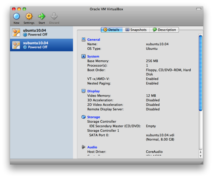This screenshot has height=178, width=213.
Task: Click the Processor(s) label
Action: click(x=97, y=65)
